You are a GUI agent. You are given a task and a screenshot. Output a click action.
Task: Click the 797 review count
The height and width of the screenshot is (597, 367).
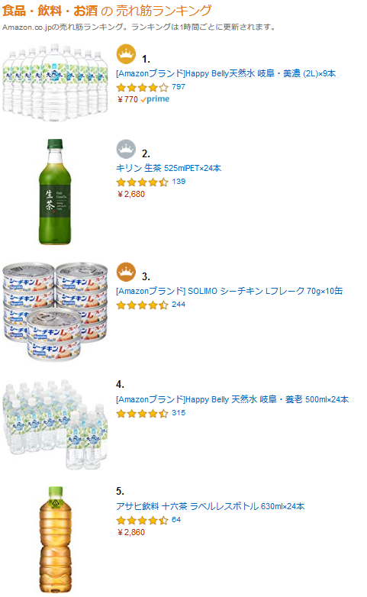tap(179, 87)
